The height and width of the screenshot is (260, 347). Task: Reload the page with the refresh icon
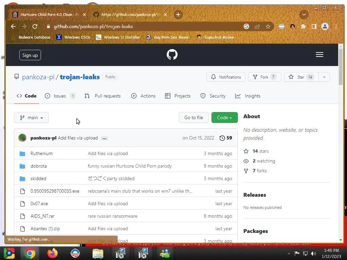coord(35,26)
